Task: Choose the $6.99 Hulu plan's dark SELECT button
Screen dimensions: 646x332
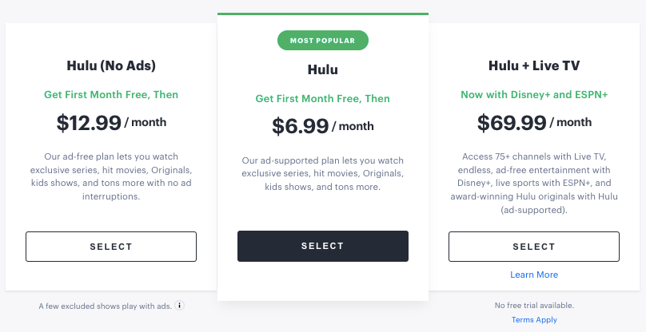Action: 322,246
